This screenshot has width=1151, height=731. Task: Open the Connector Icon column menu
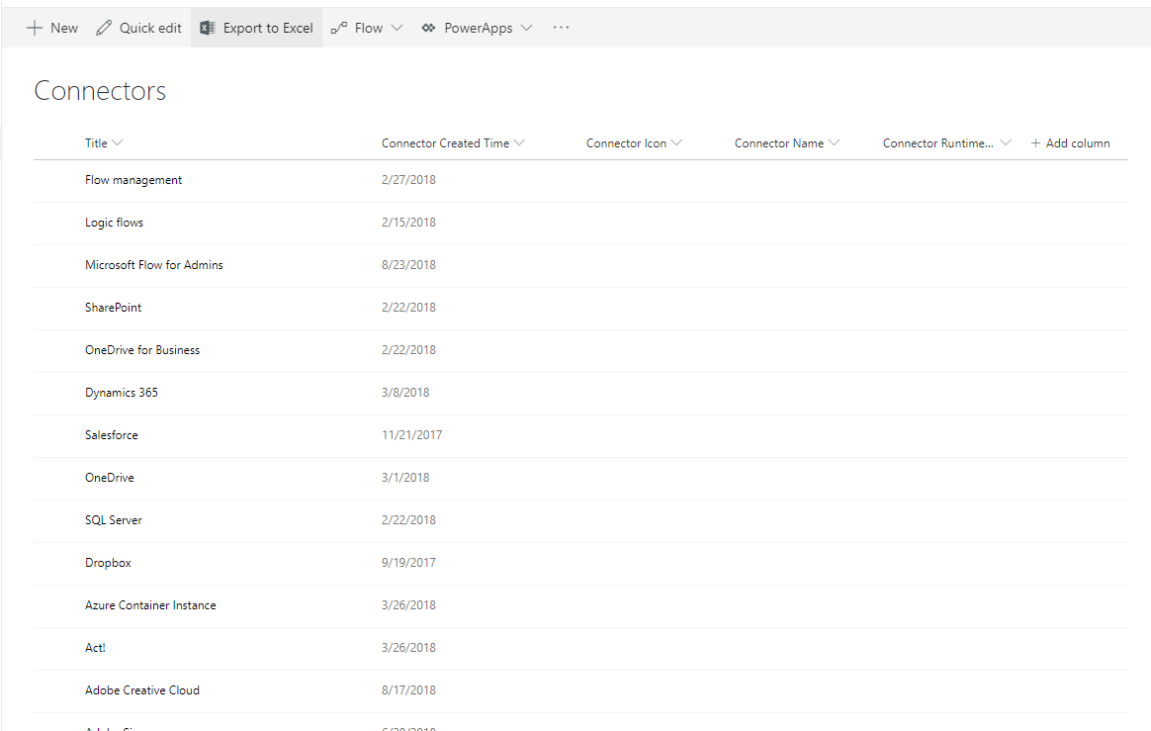click(676, 142)
